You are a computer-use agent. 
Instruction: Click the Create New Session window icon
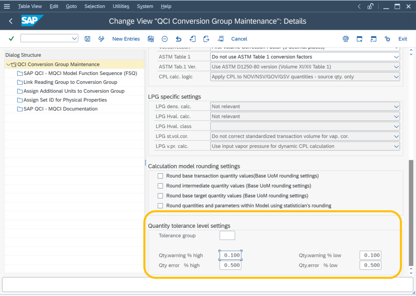point(360,39)
